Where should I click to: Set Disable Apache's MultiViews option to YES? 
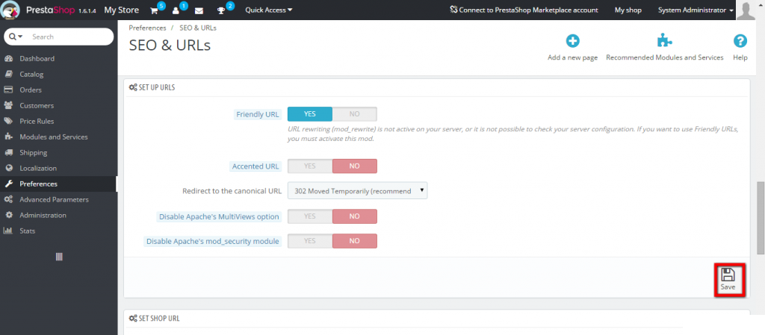[310, 216]
